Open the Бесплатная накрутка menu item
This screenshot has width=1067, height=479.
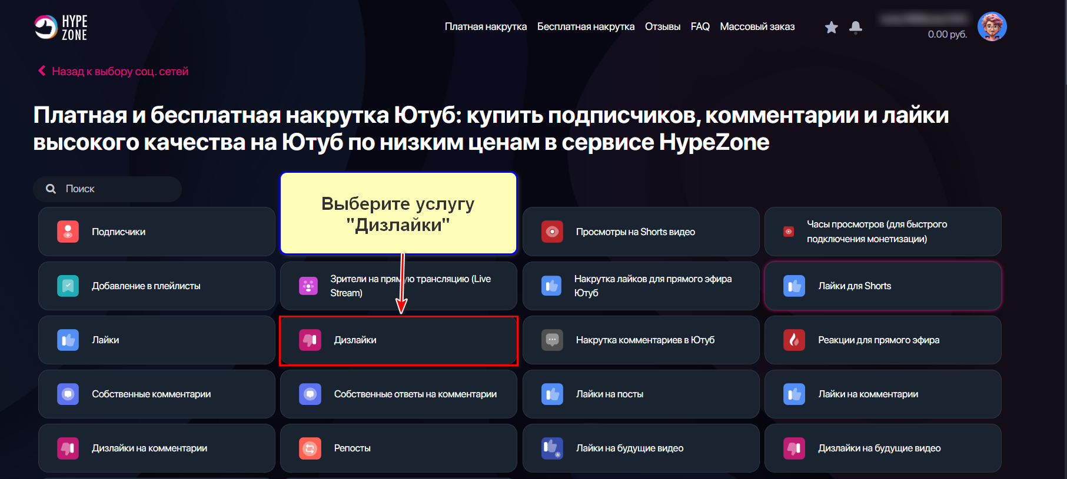click(x=586, y=26)
